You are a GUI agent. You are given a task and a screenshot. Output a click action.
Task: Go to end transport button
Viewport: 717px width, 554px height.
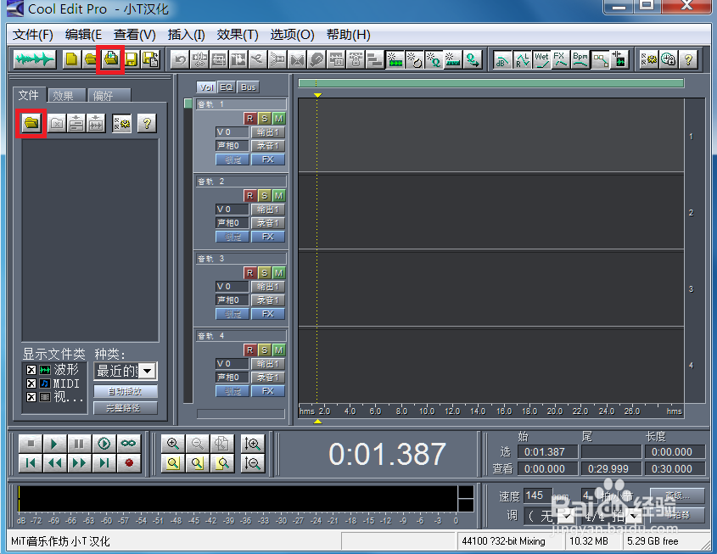pyautogui.click(x=104, y=463)
